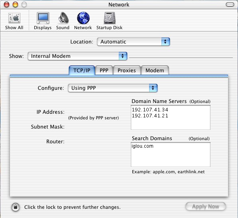Screen dimensions: 238x218
Task: Click the Network globe icon
Action: (83, 18)
